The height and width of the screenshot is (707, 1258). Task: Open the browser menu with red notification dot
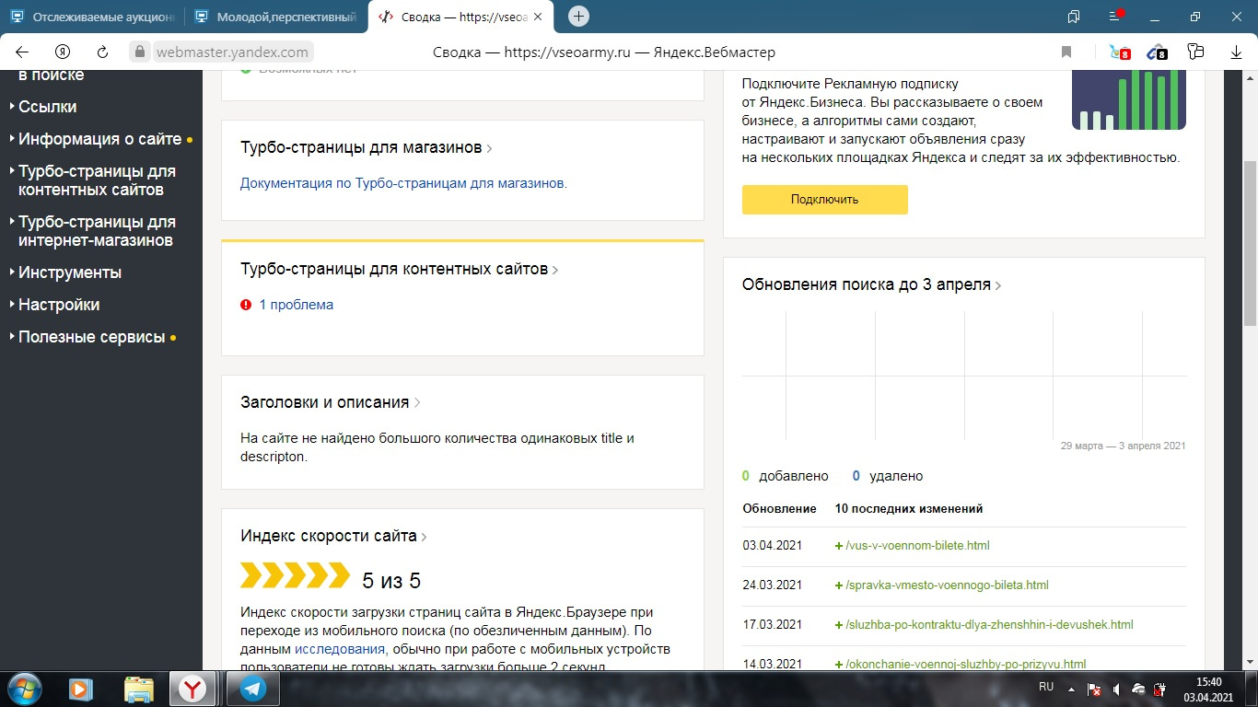pos(1116,16)
